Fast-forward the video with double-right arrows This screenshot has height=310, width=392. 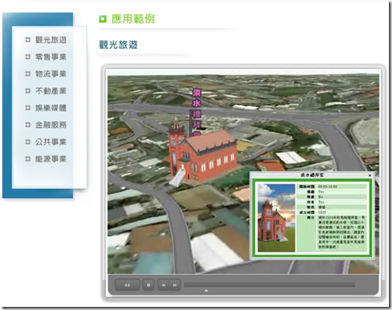click(x=175, y=285)
